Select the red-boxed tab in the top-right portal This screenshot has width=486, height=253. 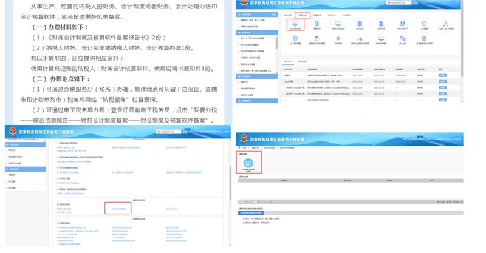[x=302, y=15]
